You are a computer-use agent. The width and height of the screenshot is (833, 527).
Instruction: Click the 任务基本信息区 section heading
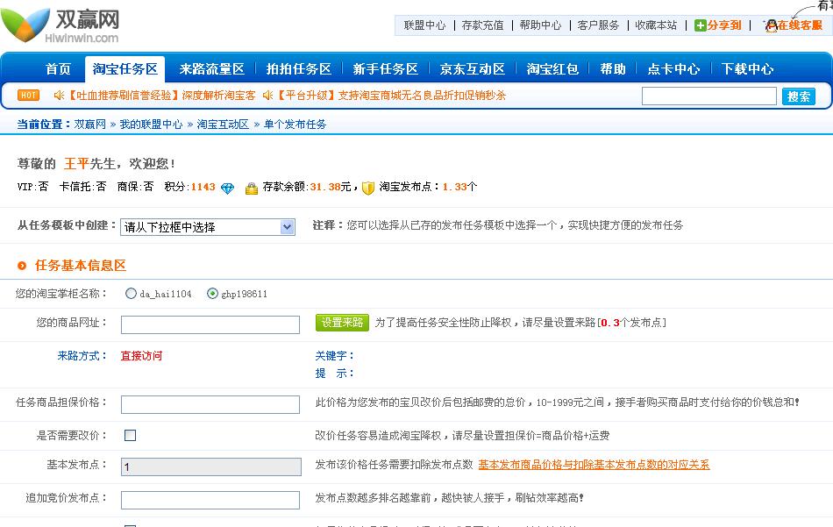pos(81,266)
